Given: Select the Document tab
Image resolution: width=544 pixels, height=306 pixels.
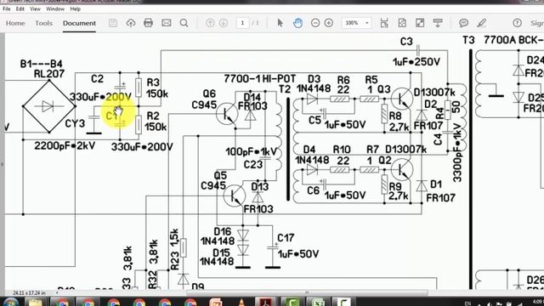Looking at the screenshot, I should 79,23.
